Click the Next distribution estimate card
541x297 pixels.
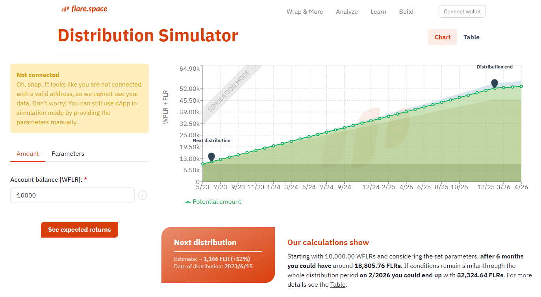(218, 255)
